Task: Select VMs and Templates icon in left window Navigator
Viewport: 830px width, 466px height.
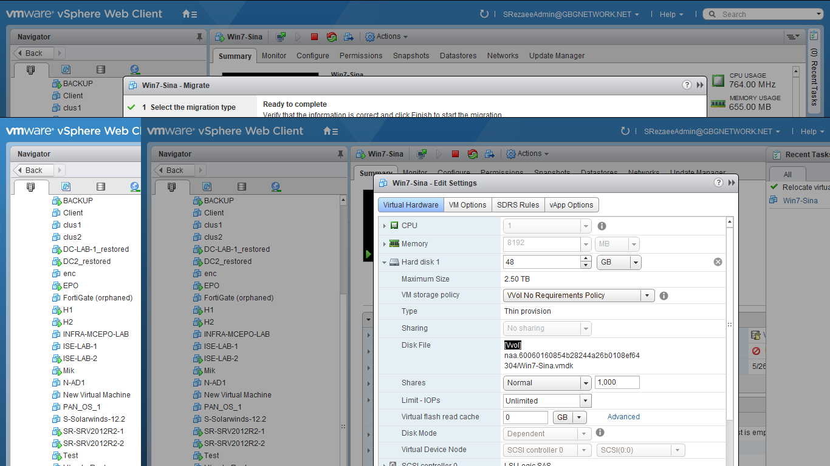Action: pos(66,187)
